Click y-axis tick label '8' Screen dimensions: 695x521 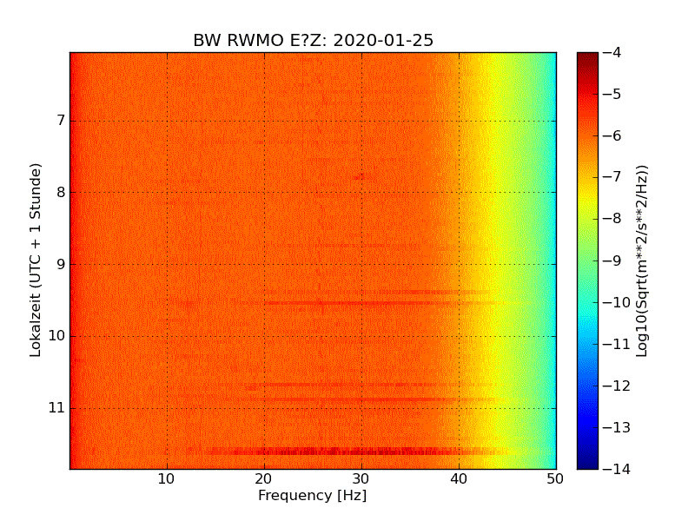point(61,192)
